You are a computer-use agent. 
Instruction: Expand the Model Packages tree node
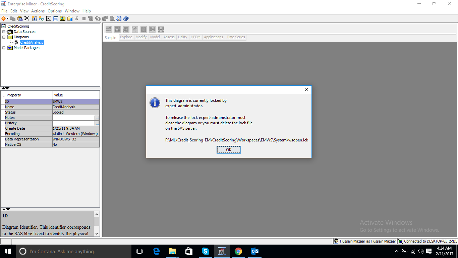tap(4, 48)
